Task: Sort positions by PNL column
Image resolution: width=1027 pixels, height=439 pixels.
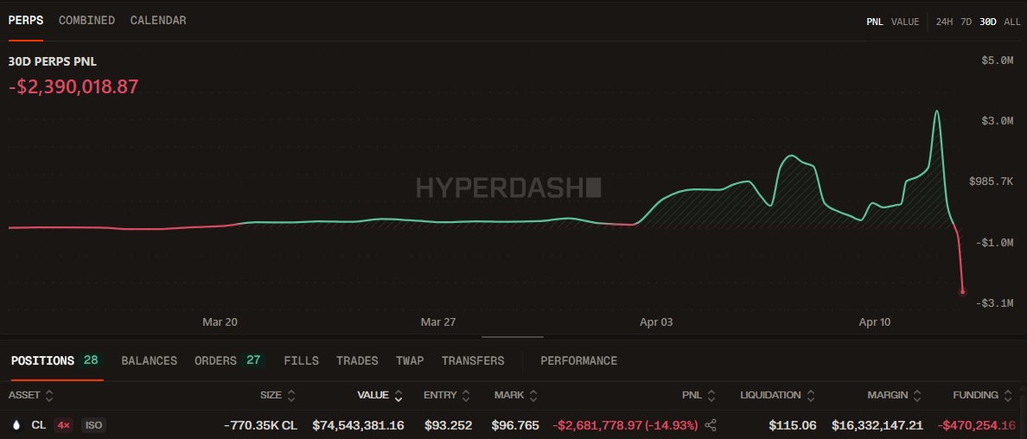Action: [698, 395]
